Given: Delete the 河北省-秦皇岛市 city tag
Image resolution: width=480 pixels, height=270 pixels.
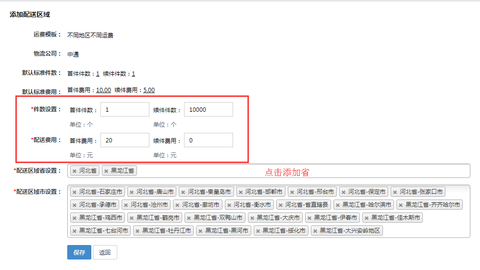Looking at the screenshot, I should click(x=184, y=192).
